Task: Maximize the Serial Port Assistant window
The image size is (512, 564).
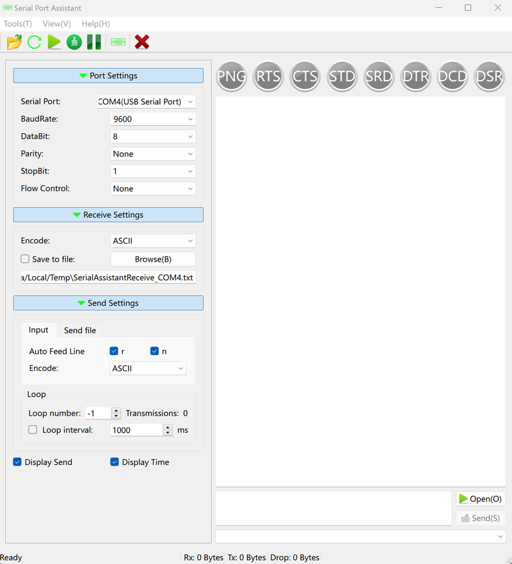Action: 468,8
